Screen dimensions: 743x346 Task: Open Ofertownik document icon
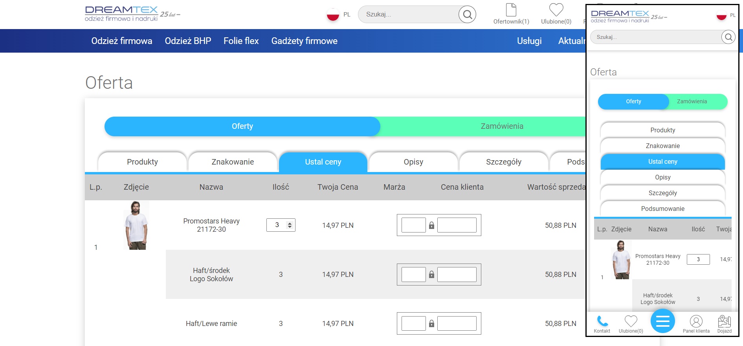click(511, 9)
